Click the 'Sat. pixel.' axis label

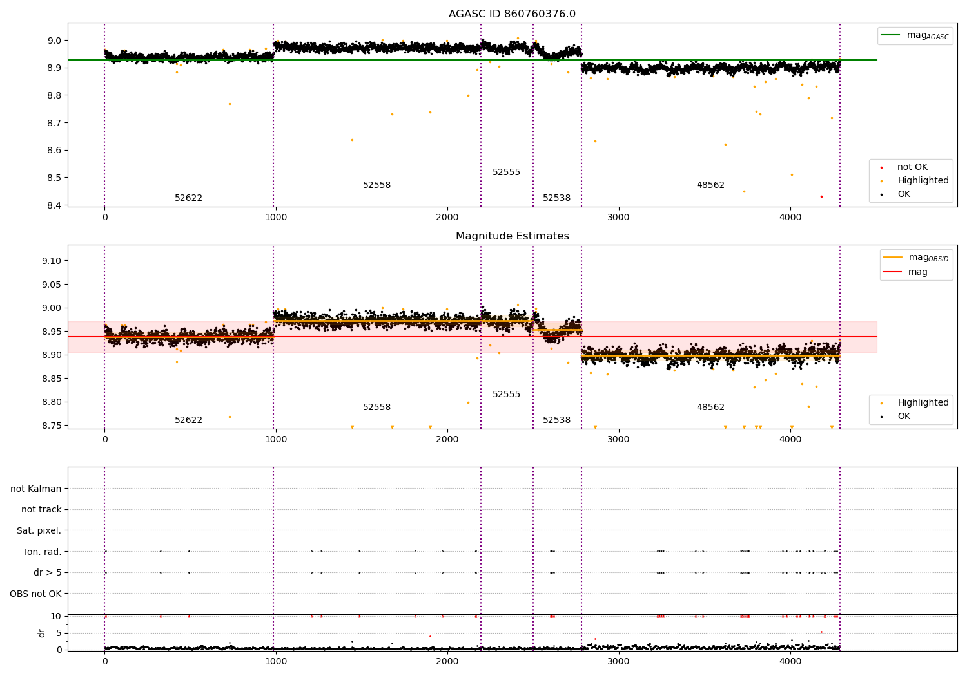[39, 531]
